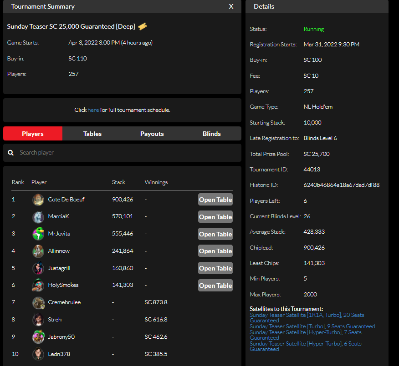Click Jabrony50's avatar
The image size is (399, 366).
[x=38, y=337]
